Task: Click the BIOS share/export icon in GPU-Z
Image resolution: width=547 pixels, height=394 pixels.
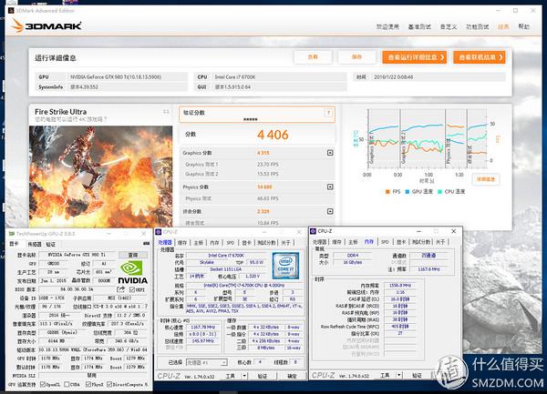Action: (x=120, y=289)
